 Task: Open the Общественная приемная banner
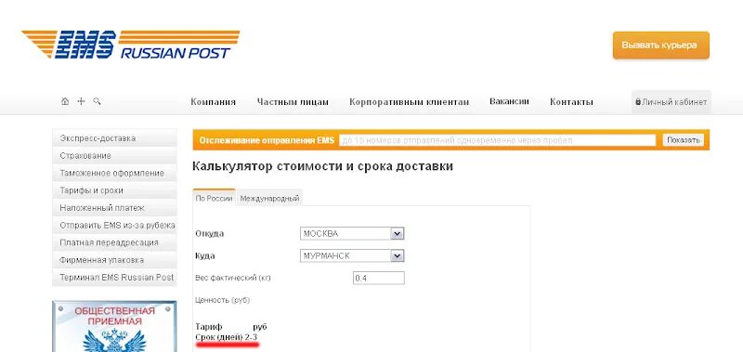[x=114, y=326]
